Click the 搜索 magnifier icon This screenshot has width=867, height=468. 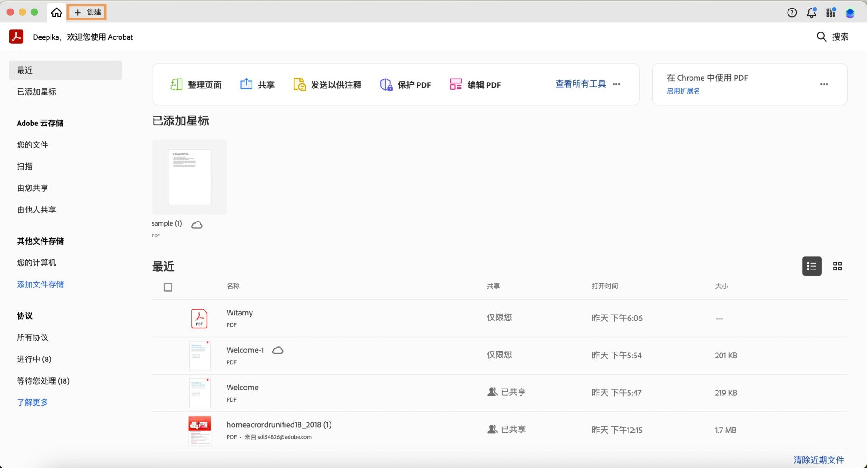click(821, 37)
